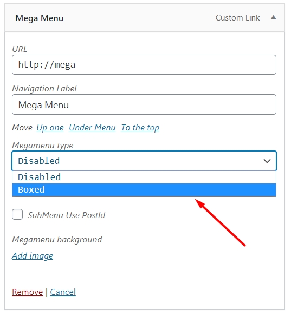The image size is (291, 316).
Task: Select the Boxed option in dropdown
Action: [x=144, y=189]
